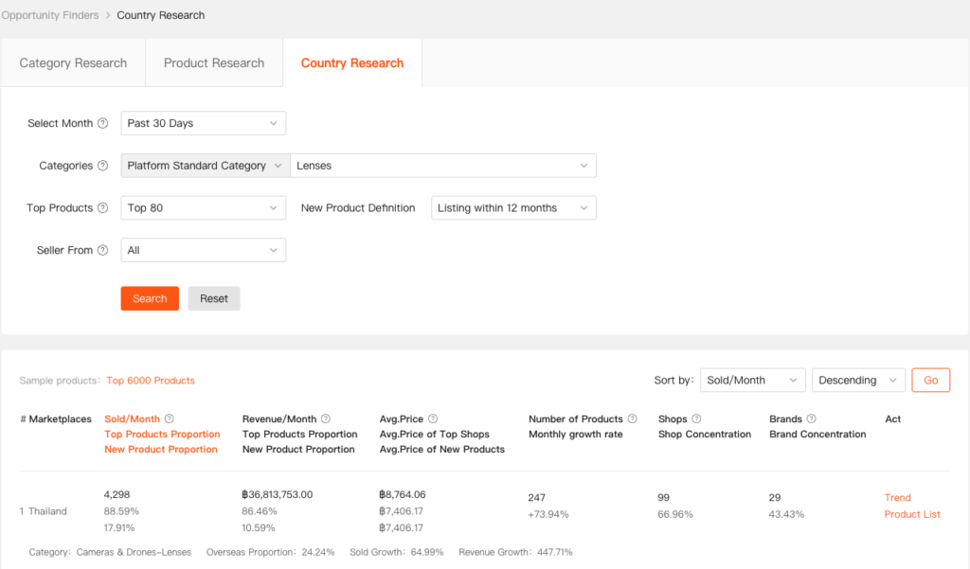Click info icon next to Shops header
The width and height of the screenshot is (970, 569).
696,419
